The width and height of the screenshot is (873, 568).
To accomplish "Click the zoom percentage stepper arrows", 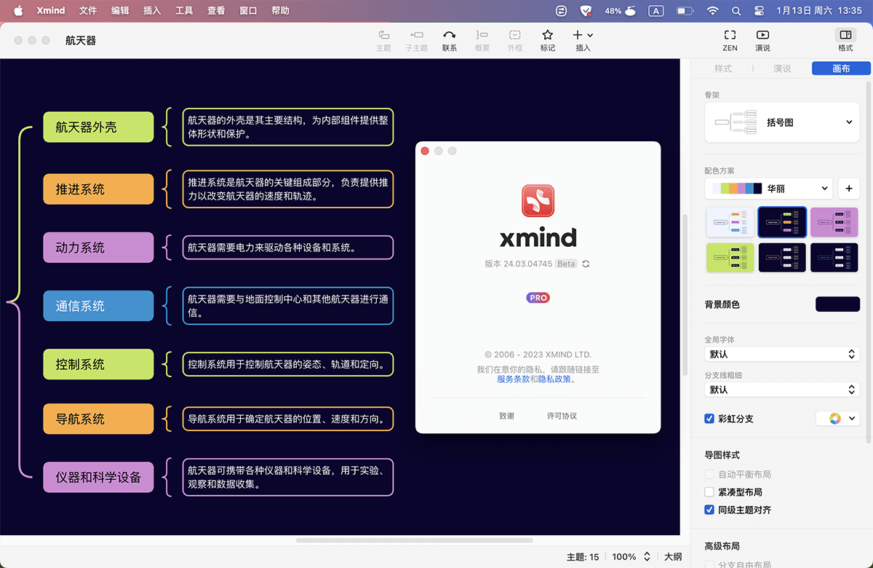I will tap(647, 557).
